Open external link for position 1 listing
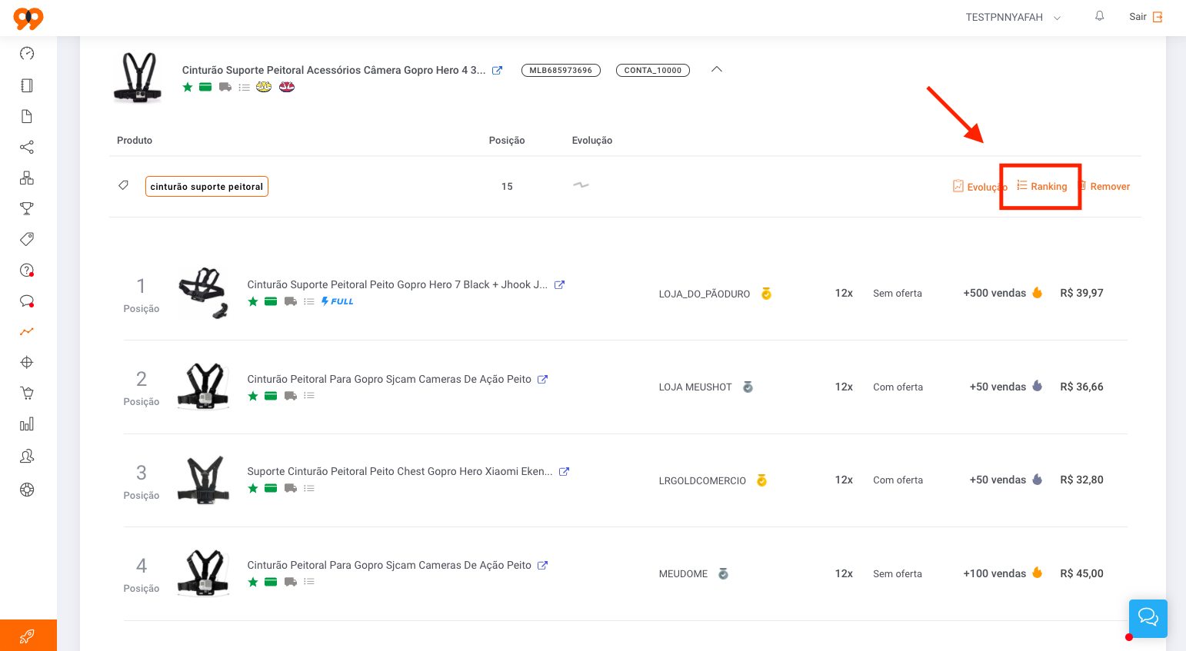The height and width of the screenshot is (651, 1186). [x=560, y=284]
